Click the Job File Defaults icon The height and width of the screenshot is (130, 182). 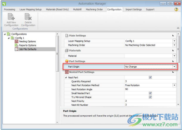click(x=16, y=49)
